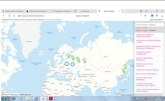This screenshot has height=101, width=165.
Task: Click the magnifier icon beside the bookmark flag
Action: [x=141, y=16]
